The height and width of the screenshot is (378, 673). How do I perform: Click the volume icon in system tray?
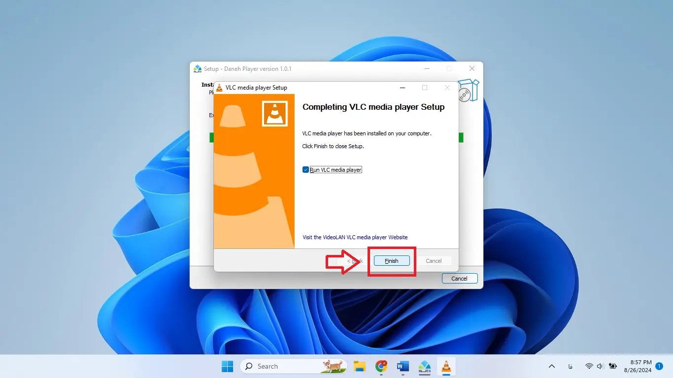tap(600, 366)
